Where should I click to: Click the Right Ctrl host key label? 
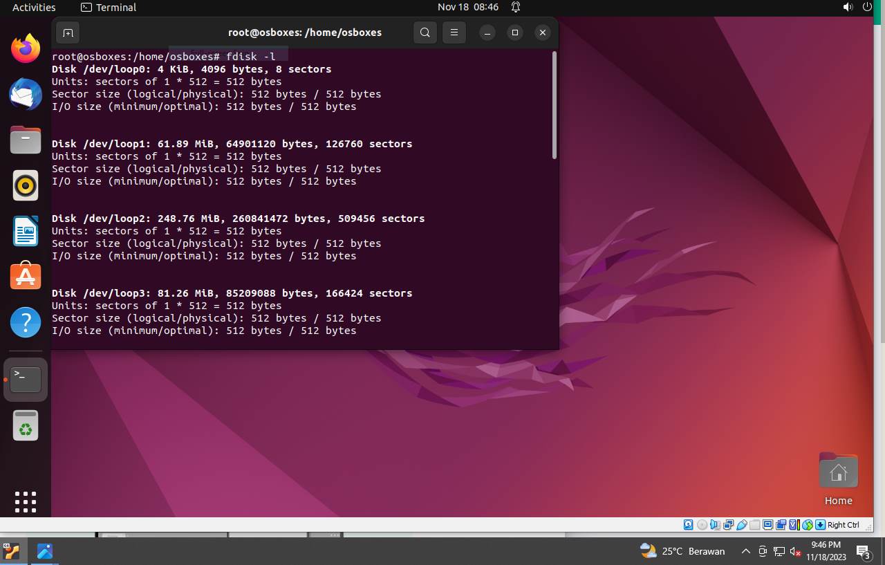(844, 525)
